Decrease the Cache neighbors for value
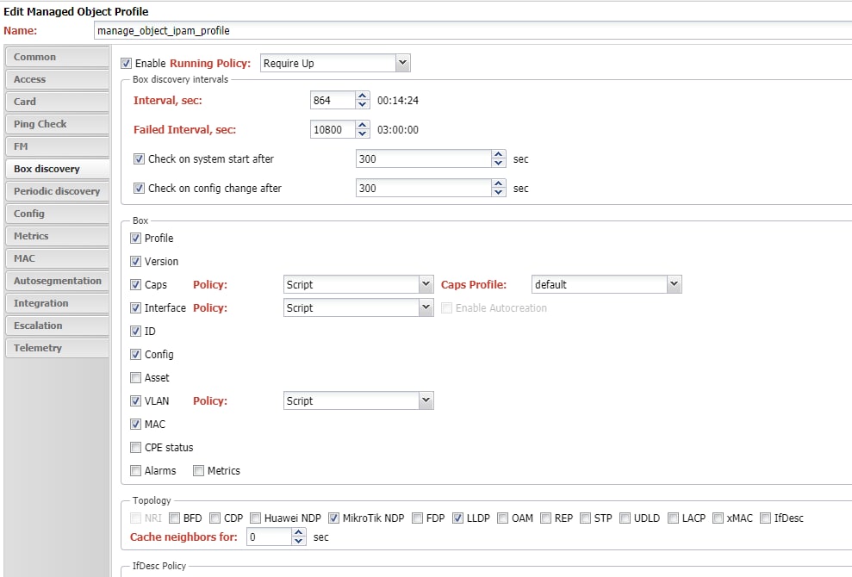 (x=298, y=541)
